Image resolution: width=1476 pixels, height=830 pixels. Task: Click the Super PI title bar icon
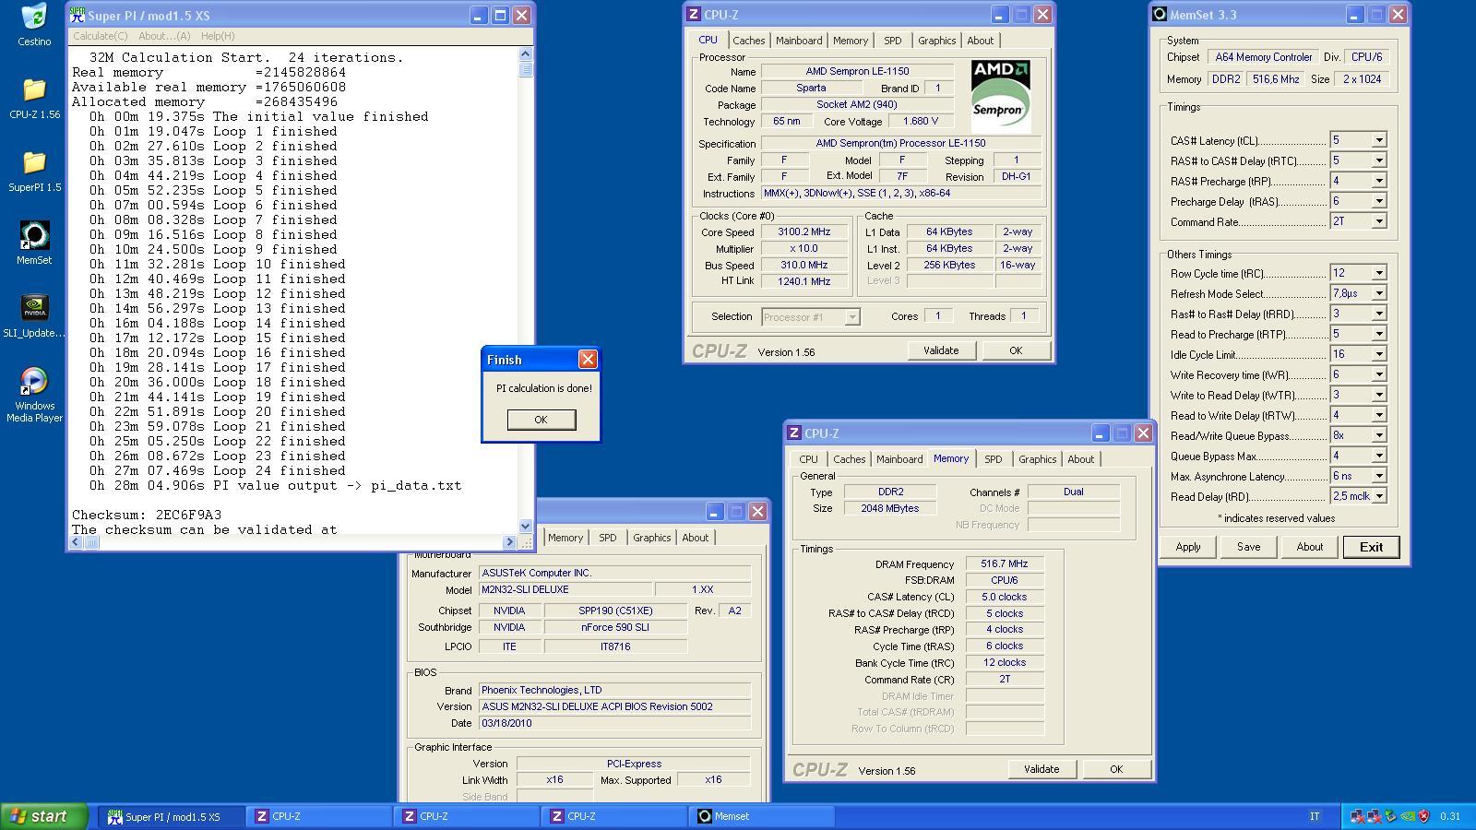click(x=77, y=16)
